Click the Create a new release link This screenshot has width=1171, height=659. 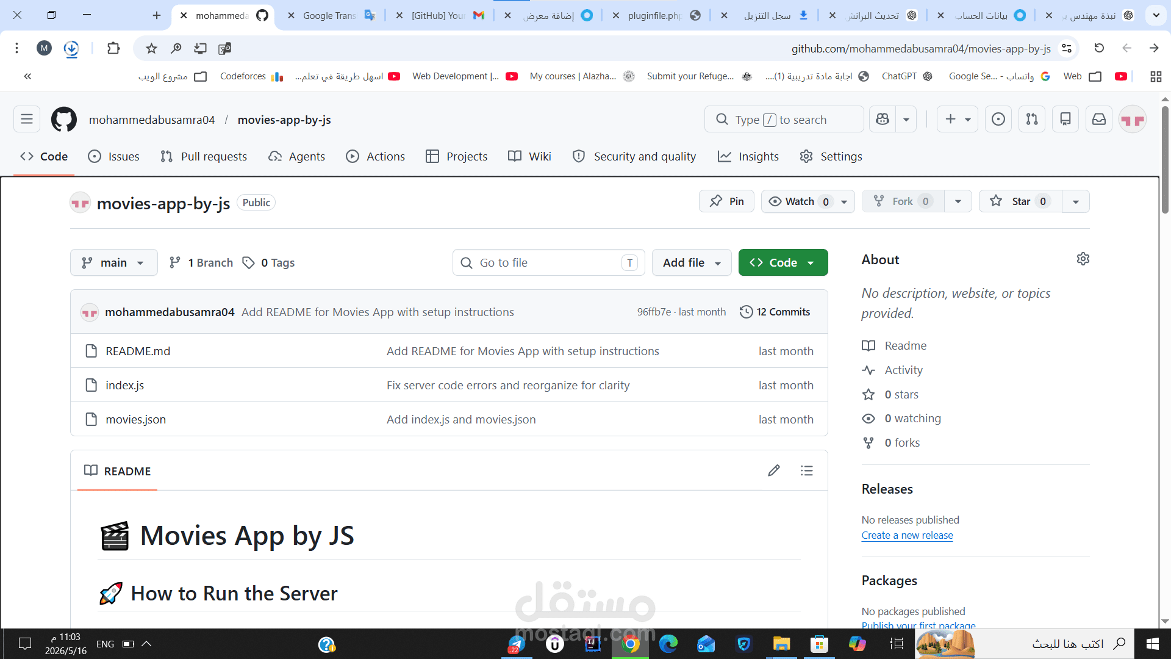907,535
